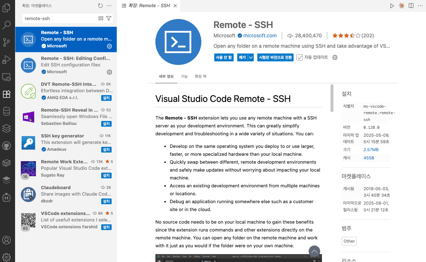Switch to the 세부 정보 details tab
Screen dimensions: 426x262
166,76
